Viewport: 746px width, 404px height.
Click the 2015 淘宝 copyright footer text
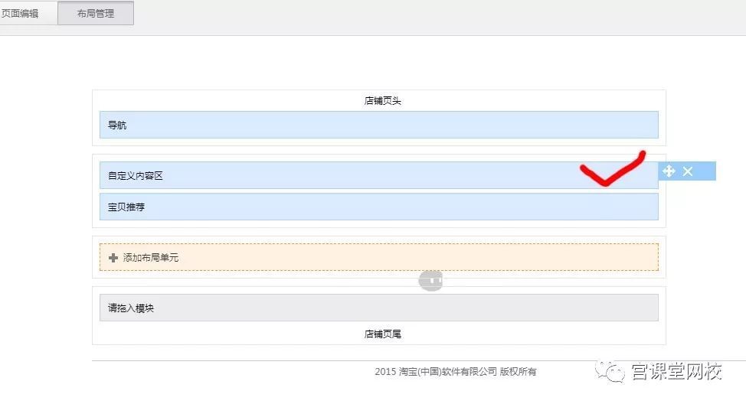pyautogui.click(x=455, y=372)
